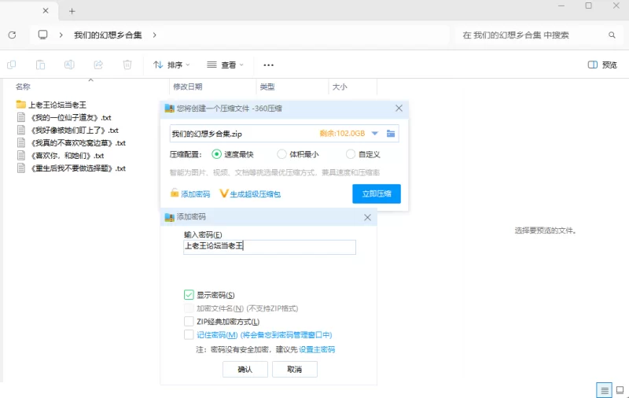Close the 添加密码 dialog
The image size is (629, 398).
tap(367, 217)
